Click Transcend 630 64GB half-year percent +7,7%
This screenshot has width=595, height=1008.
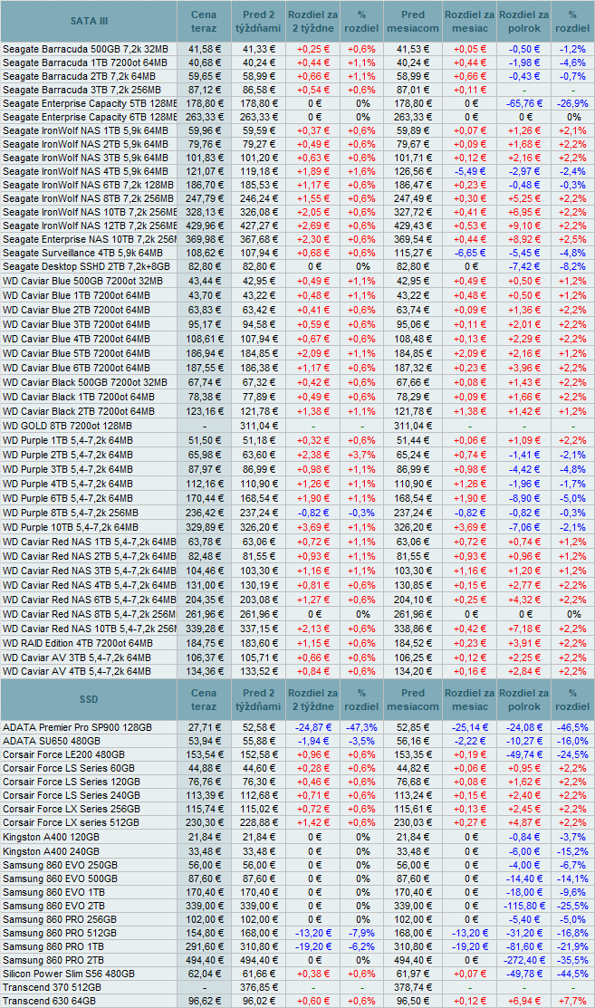point(572,1001)
